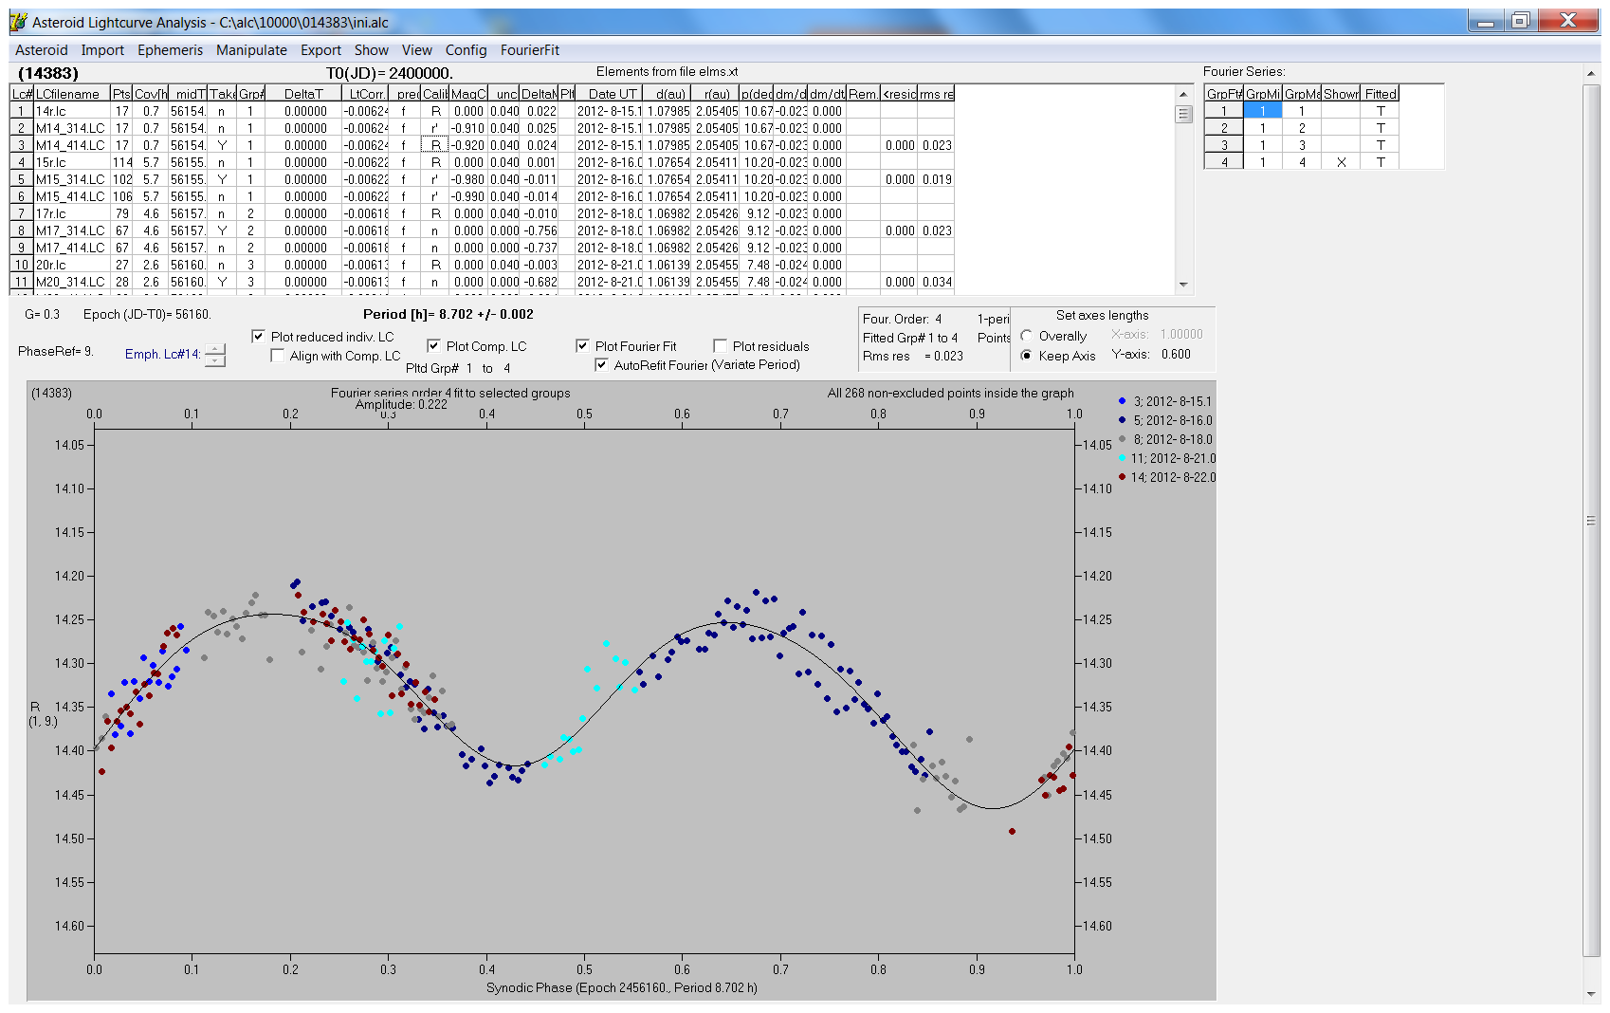
Task: Click the lightcurve table scroll-up arrow
Action: click(1183, 94)
